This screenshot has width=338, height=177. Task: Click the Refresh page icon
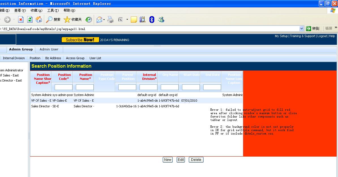tap(30, 20)
